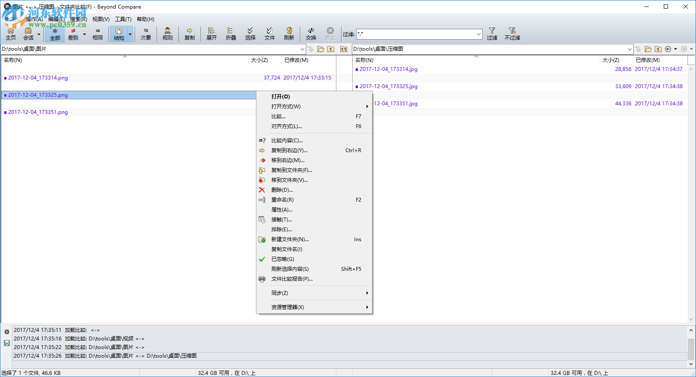Screen dimensions: 696x377
Task: Expand the 同步(Z) submenu
Action: 314,293
